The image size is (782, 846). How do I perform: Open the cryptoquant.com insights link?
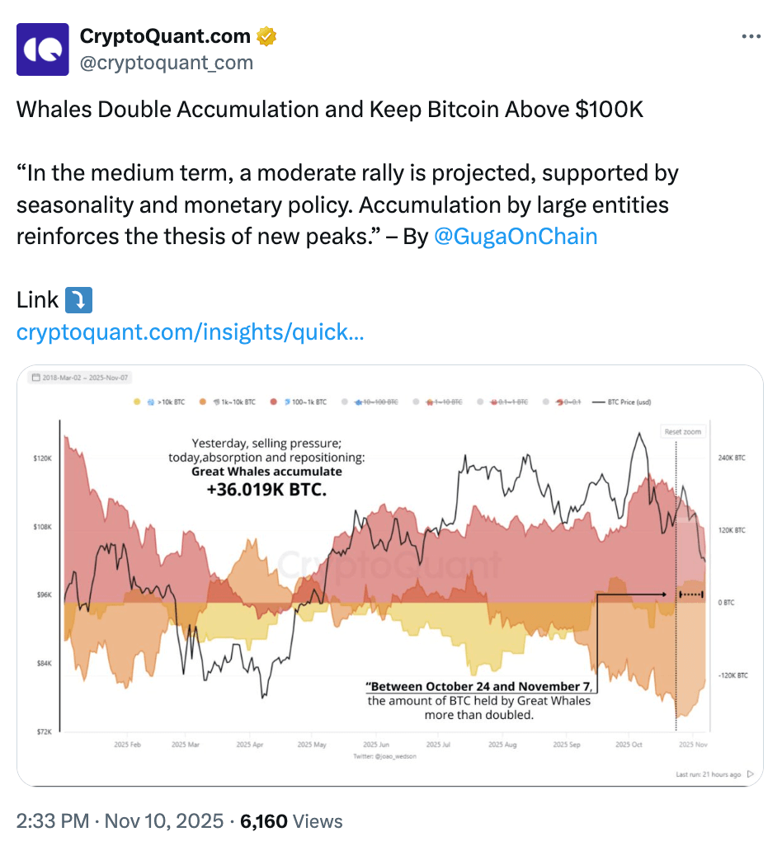191,332
